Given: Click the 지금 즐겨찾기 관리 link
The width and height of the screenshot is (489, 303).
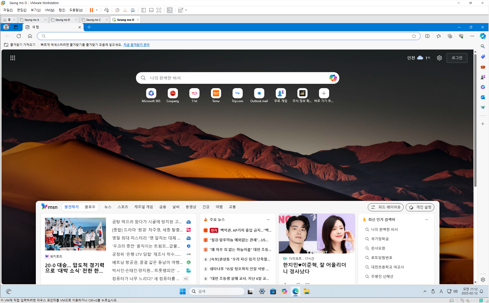Looking at the screenshot, I should tap(136, 45).
